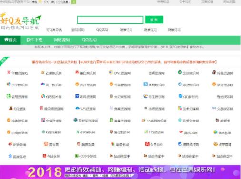Switch to the 网站源码 tab
Screen dimensions: 241x179
pyautogui.click(x=61, y=40)
